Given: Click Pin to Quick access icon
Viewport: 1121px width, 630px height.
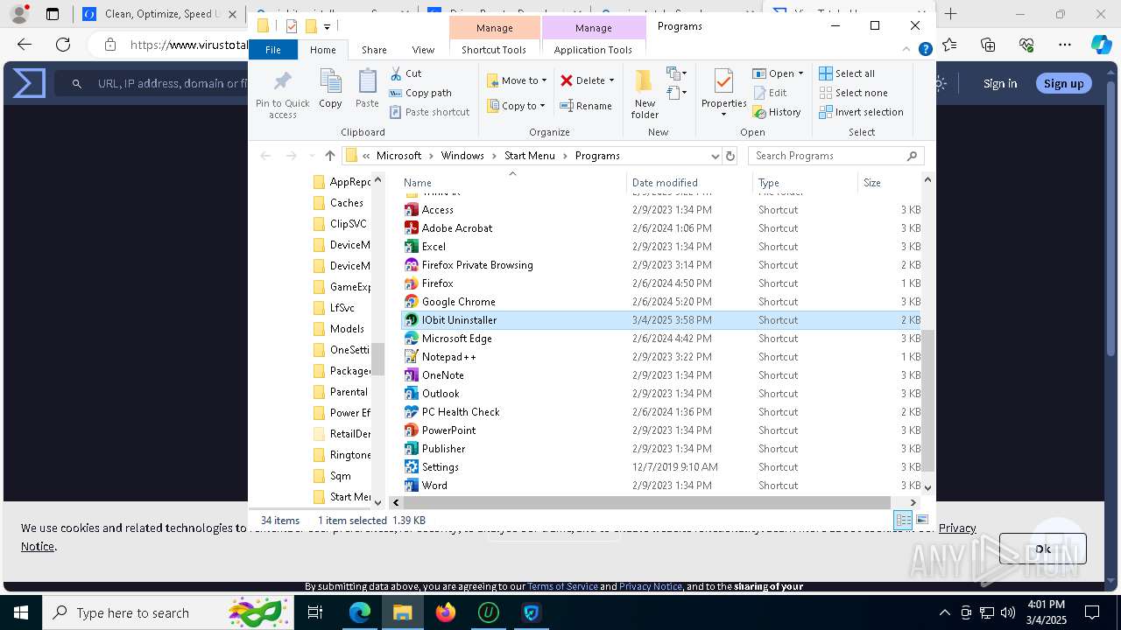Looking at the screenshot, I should [282, 82].
